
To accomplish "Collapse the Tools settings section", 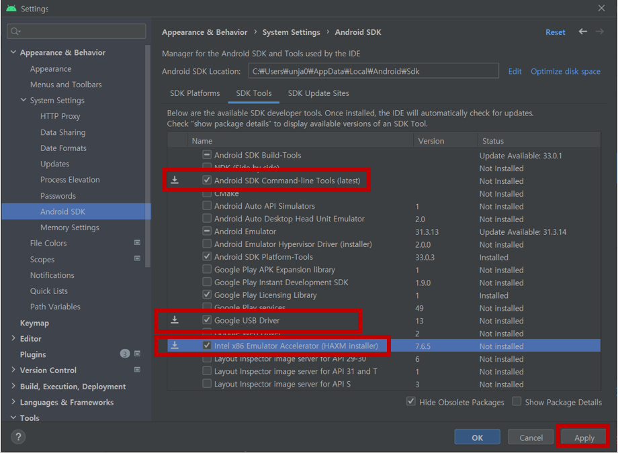I will click(x=13, y=417).
